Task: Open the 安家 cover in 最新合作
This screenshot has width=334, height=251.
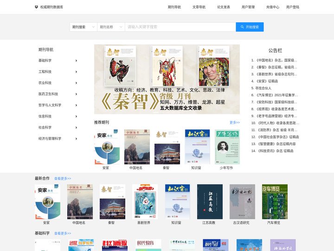Action: tap(47, 202)
